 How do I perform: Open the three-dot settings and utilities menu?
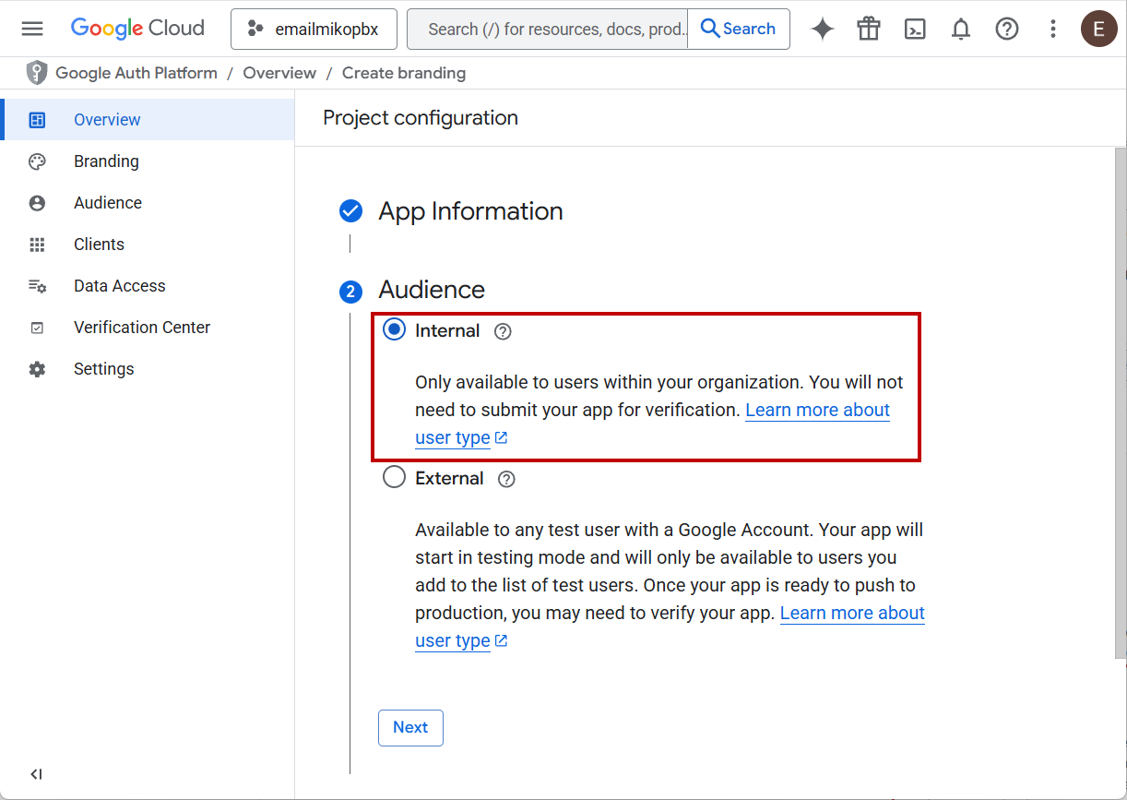(1053, 29)
